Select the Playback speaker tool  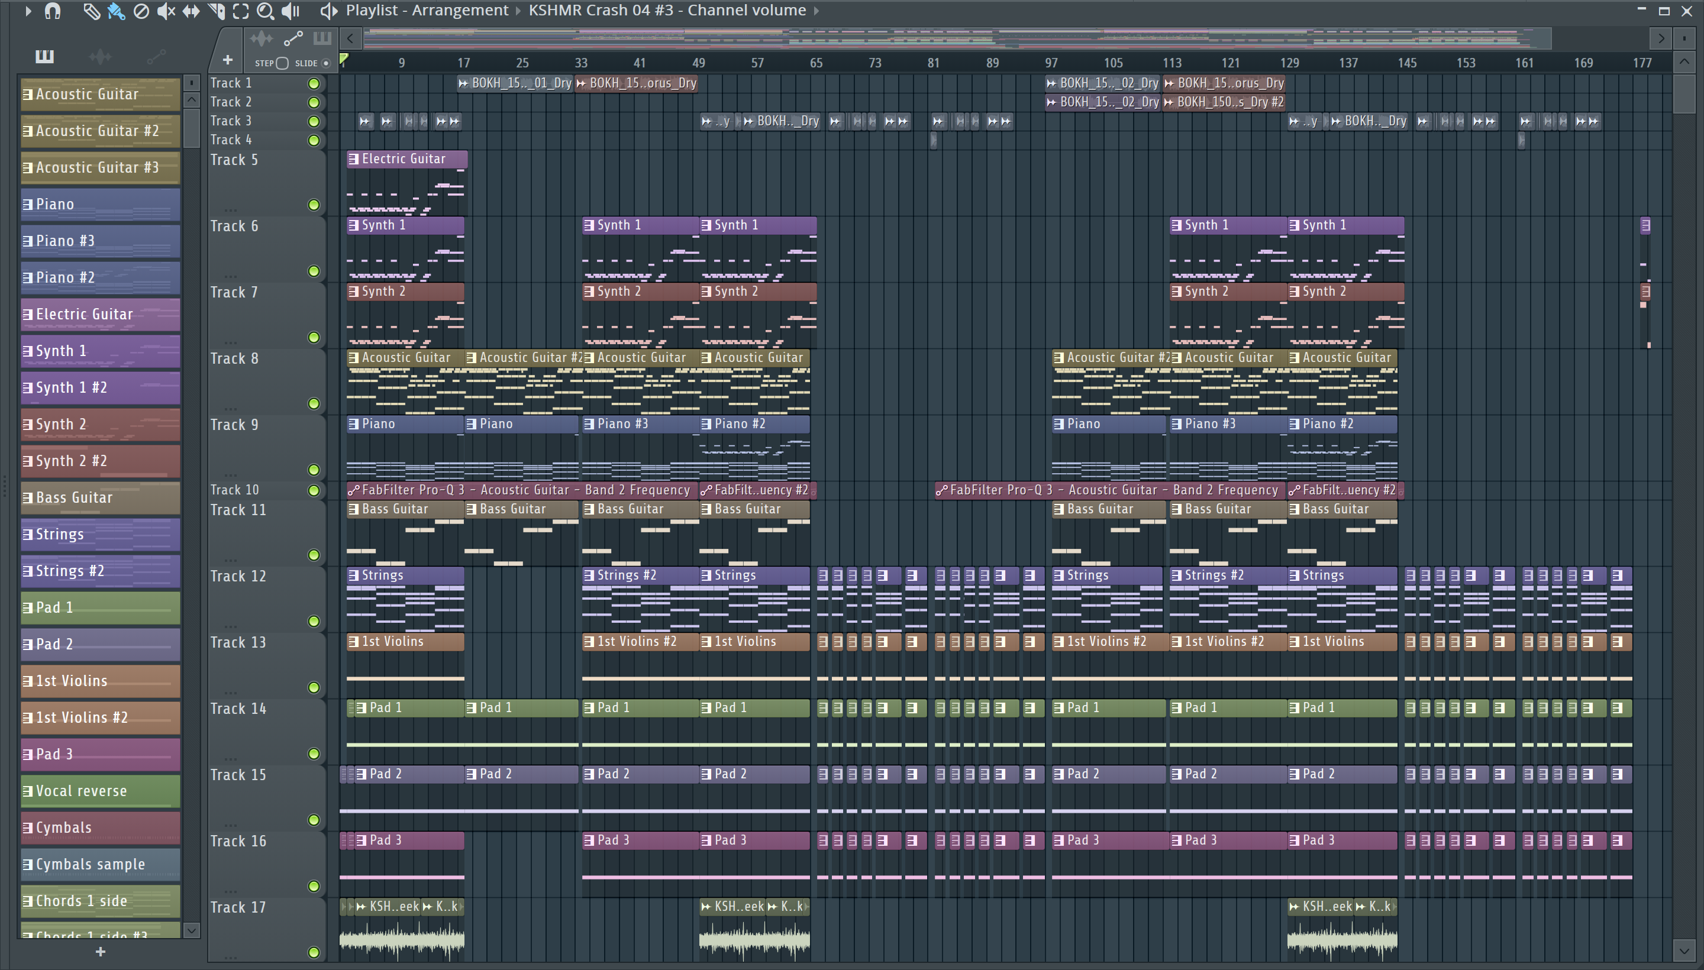pos(291,11)
